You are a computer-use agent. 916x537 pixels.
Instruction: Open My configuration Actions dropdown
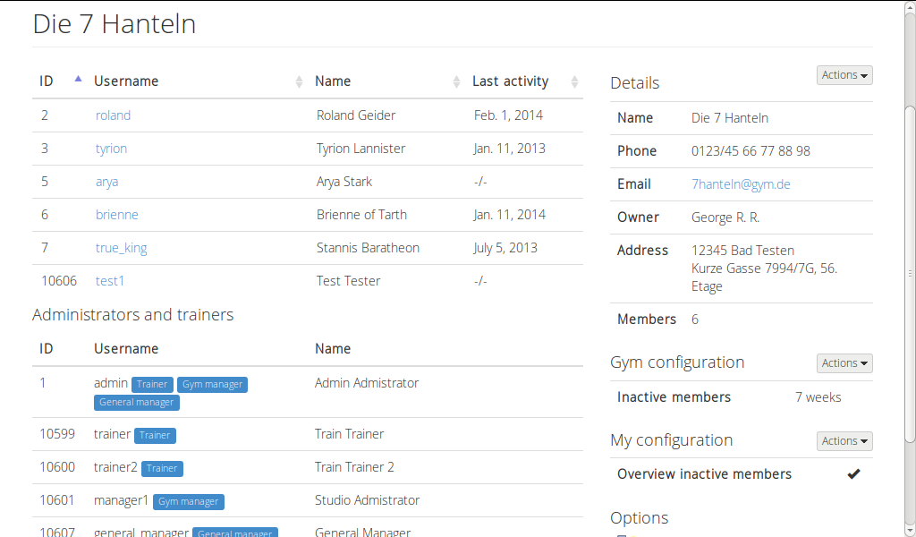[x=844, y=440]
